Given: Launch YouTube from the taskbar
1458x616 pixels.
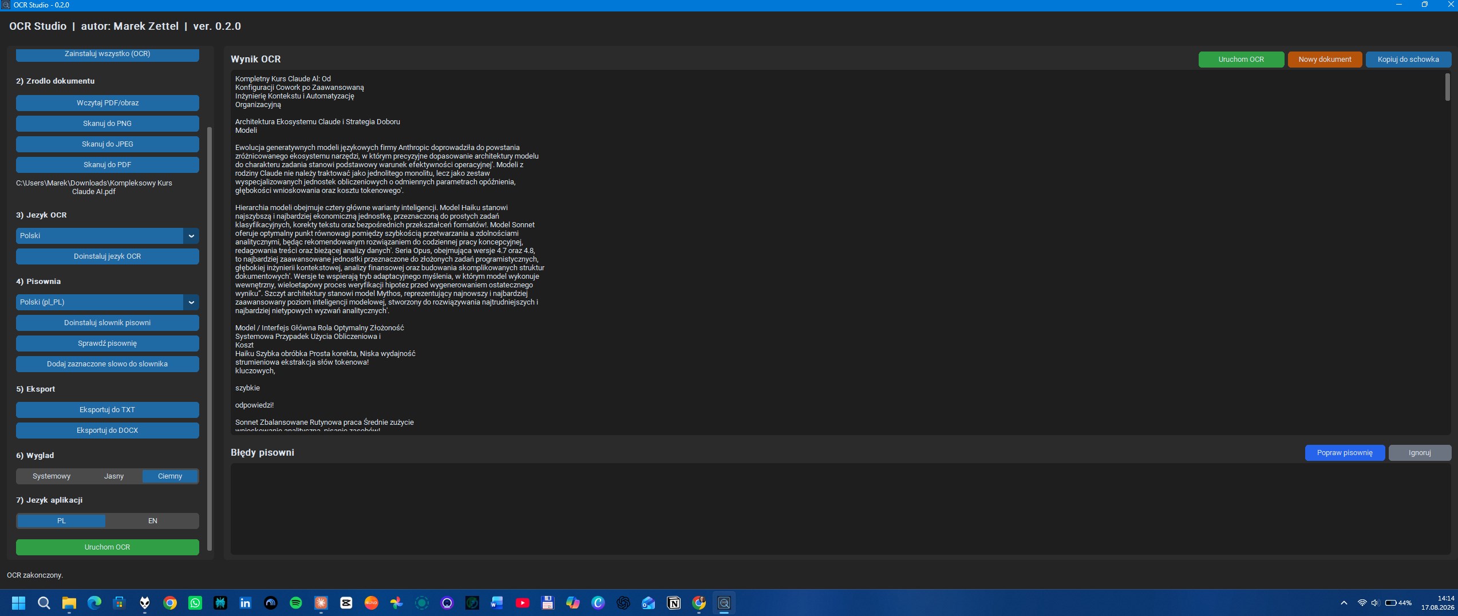Looking at the screenshot, I should pos(522,603).
